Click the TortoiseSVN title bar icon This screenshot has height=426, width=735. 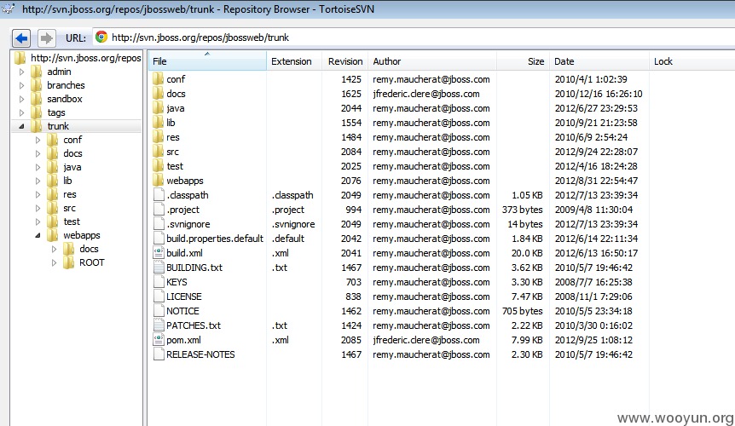coord(8,8)
